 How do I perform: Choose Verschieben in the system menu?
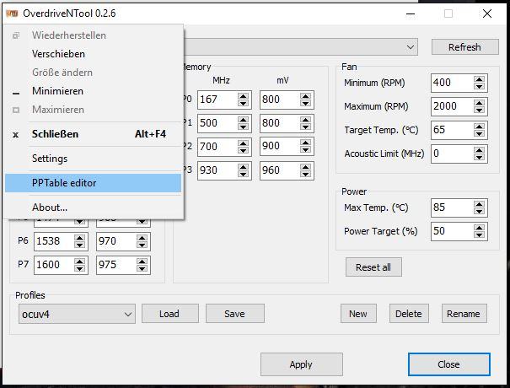(93, 54)
